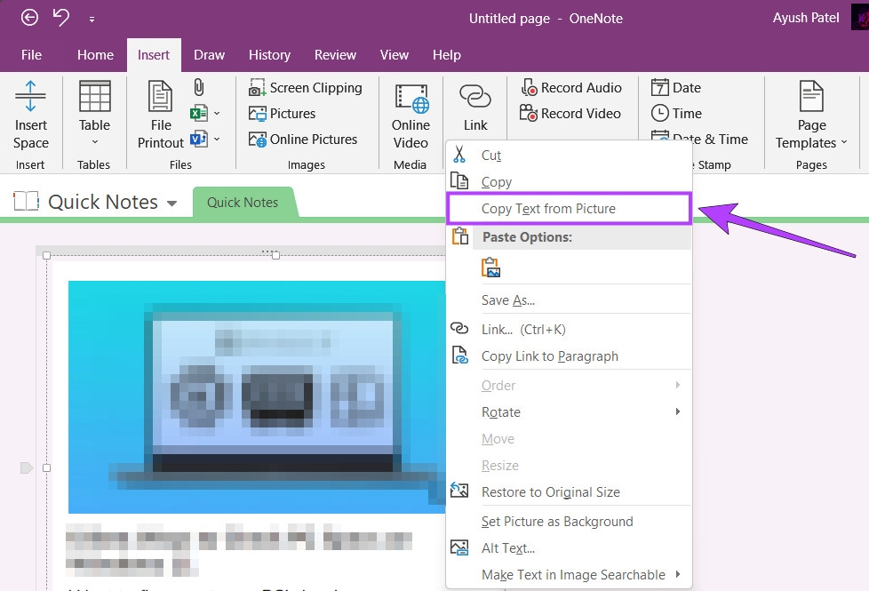Image resolution: width=869 pixels, height=591 pixels.
Task: Choose Save As... from context menu
Action: click(x=570, y=299)
